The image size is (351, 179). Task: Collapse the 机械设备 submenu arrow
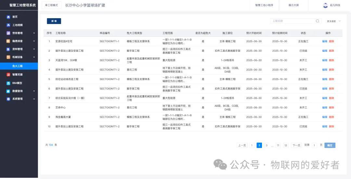[34, 57]
